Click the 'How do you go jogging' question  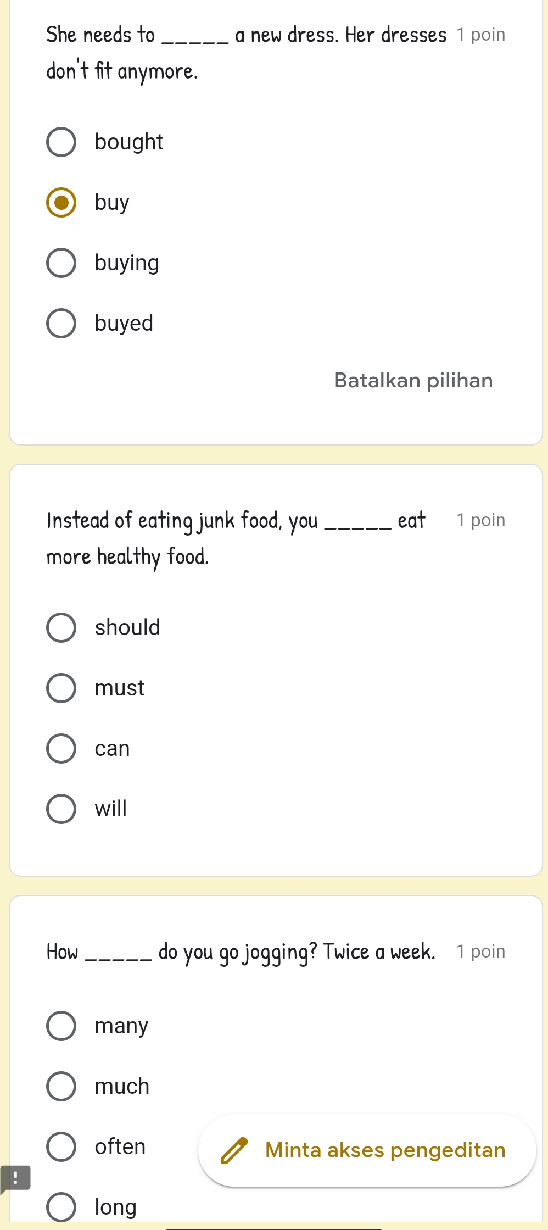click(241, 952)
